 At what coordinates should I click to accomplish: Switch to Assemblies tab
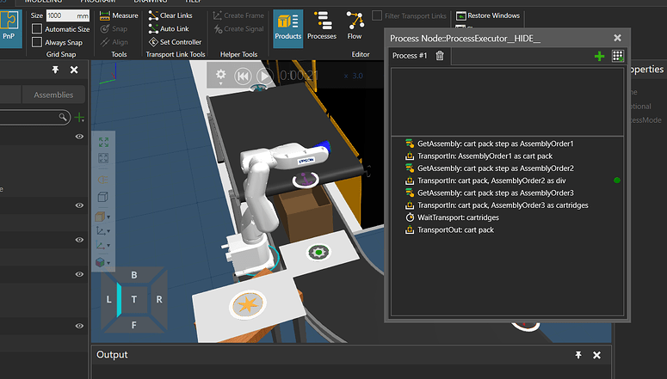pyautogui.click(x=53, y=95)
